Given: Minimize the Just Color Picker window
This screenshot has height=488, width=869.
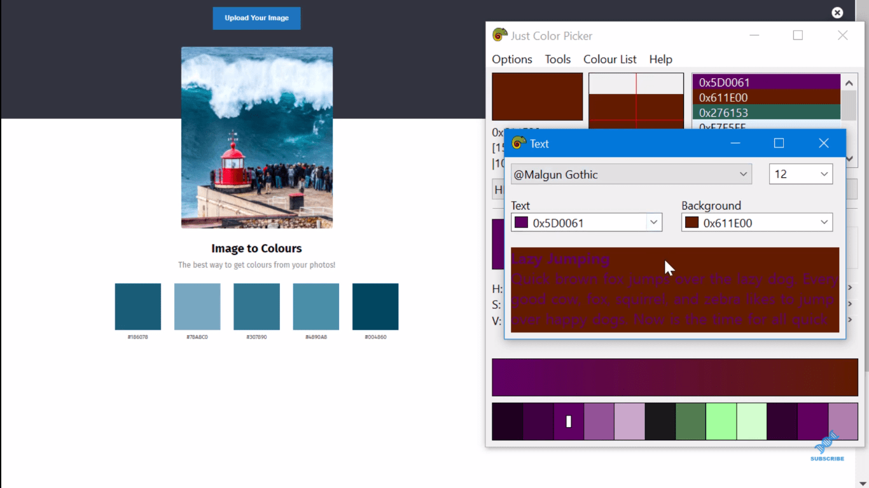Looking at the screenshot, I should [x=754, y=36].
